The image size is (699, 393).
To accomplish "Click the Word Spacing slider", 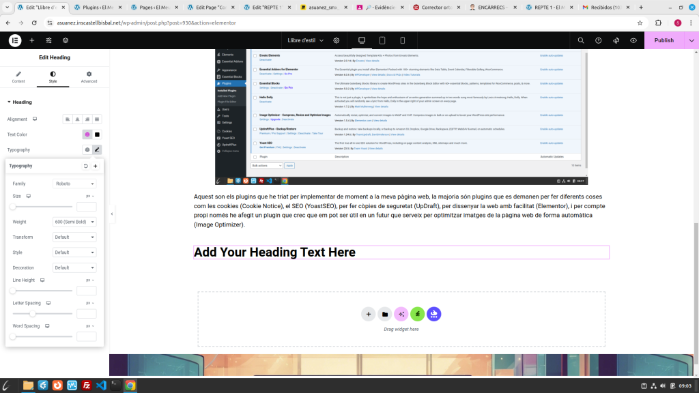I will (42, 336).
